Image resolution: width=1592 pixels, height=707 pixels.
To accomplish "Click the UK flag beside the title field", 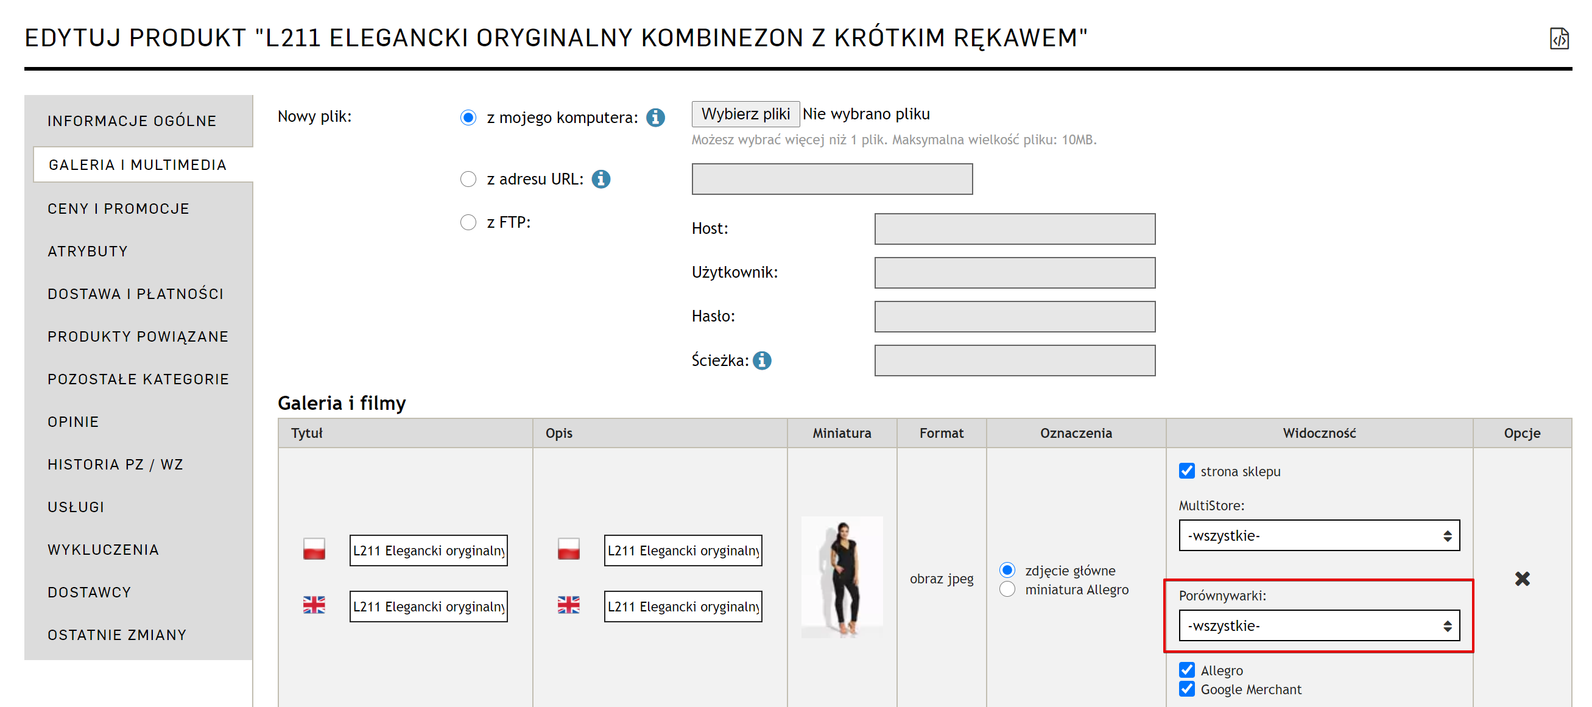I will [314, 605].
